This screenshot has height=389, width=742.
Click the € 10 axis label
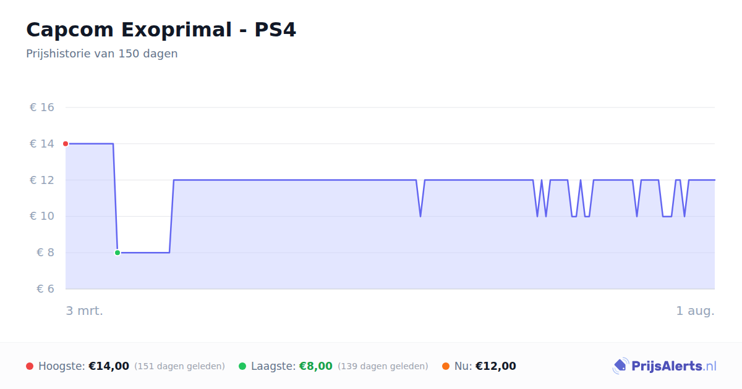[42, 216]
